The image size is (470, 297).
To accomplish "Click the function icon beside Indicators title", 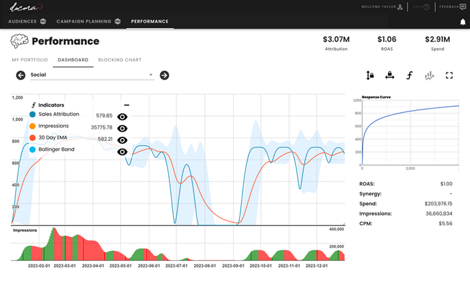I will (33, 105).
